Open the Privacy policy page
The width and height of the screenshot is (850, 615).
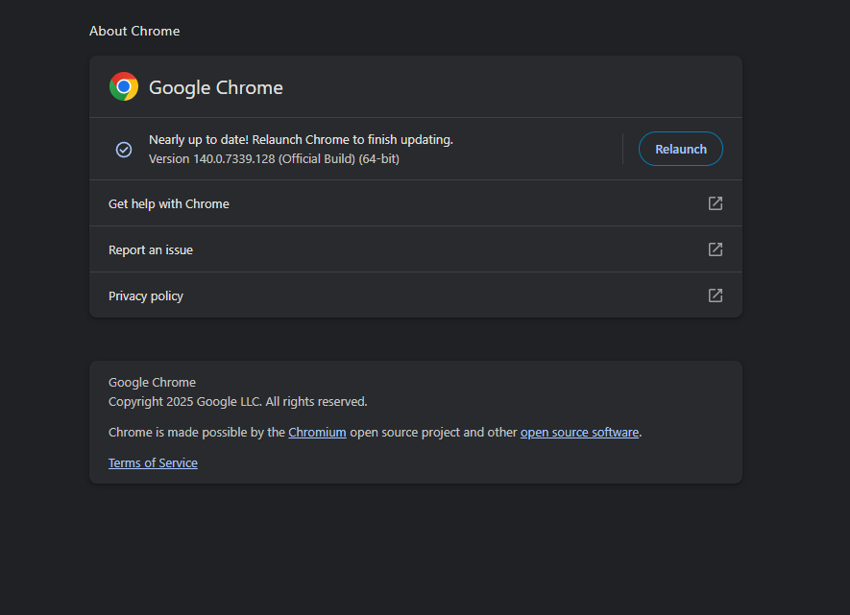point(145,296)
